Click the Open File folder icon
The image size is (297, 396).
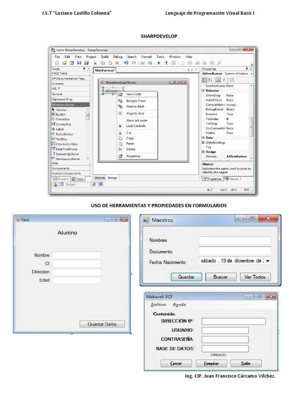(x=65, y=63)
